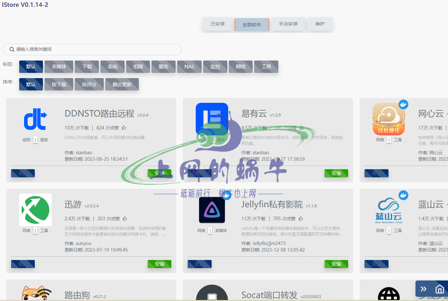Filter by 监控 tag
448x301 pixels.
click(x=215, y=66)
